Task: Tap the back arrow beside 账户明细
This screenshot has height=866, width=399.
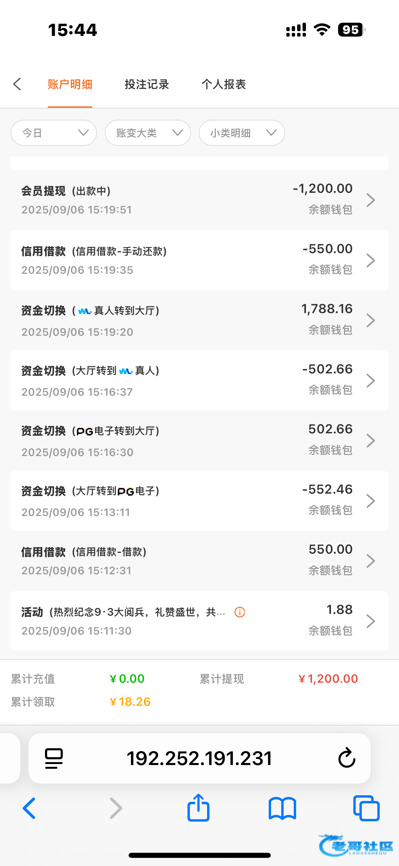Action: (x=17, y=84)
